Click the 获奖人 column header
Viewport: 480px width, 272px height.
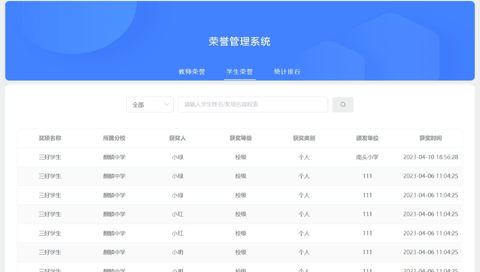point(178,138)
